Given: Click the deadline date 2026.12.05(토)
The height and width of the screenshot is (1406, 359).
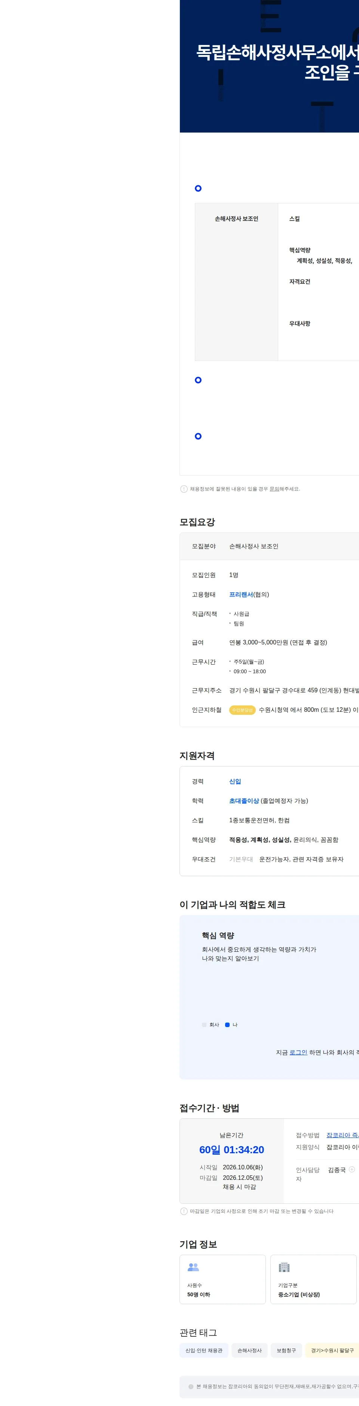Looking at the screenshot, I should pos(242,1178).
